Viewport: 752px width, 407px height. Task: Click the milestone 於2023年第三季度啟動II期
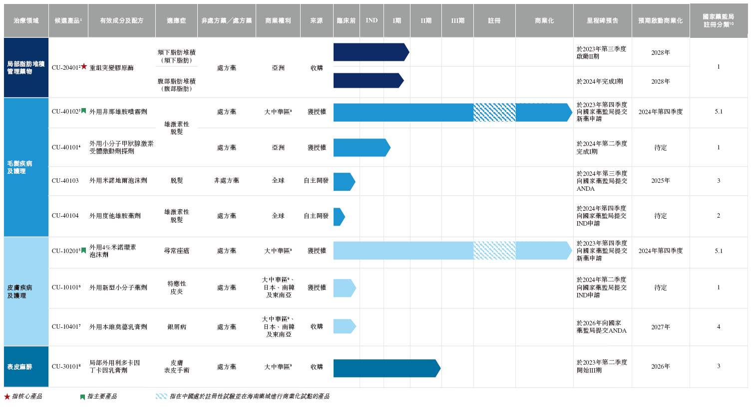(x=601, y=53)
